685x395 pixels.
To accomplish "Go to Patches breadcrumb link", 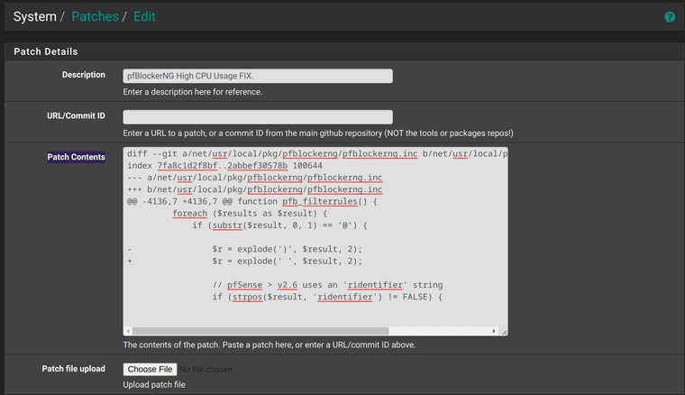I will click(x=95, y=16).
